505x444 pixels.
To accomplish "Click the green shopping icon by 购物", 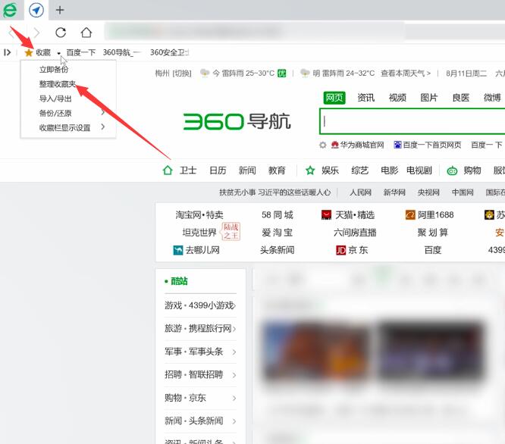I will (x=452, y=170).
